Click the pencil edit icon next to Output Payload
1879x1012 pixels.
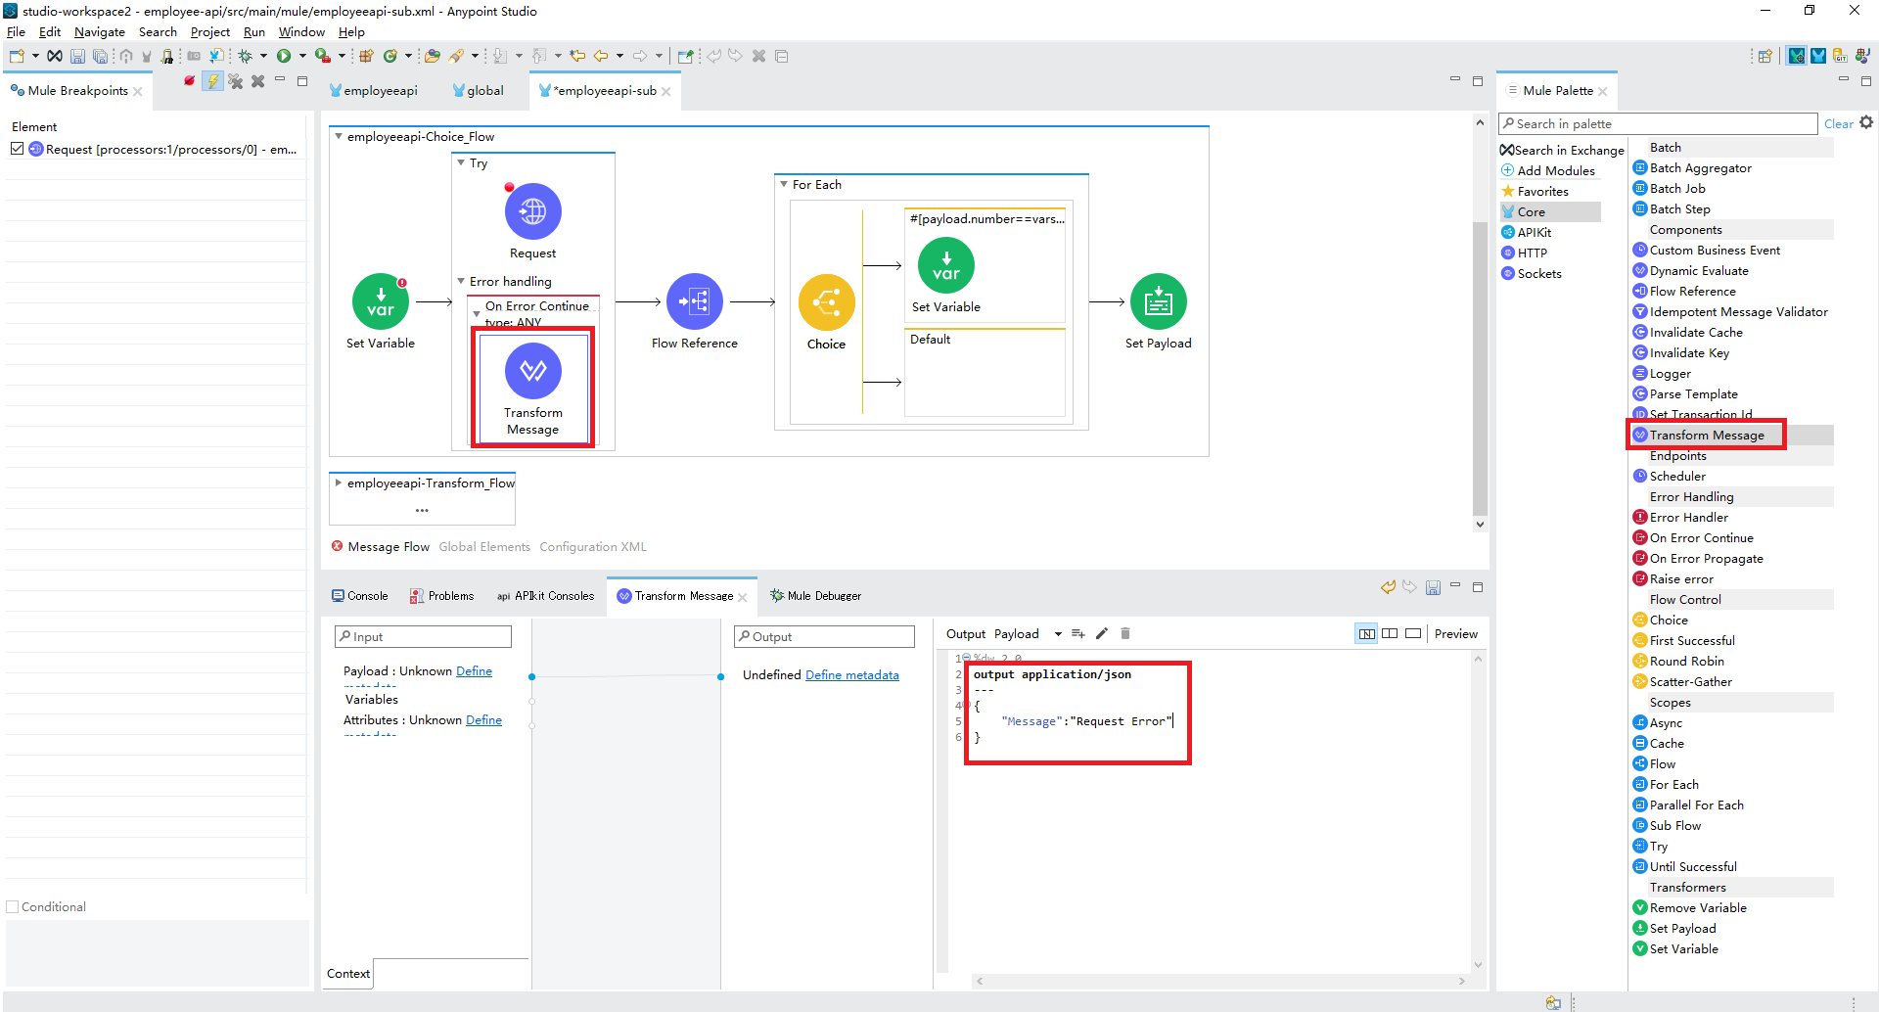click(x=1102, y=633)
